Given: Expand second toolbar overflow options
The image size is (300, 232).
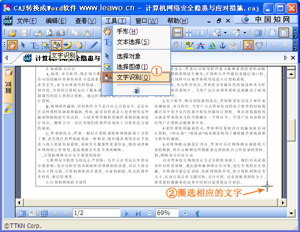Looking at the screenshot, I should coord(295,45).
